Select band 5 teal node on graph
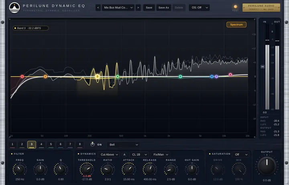Screen dimensions: 289x185 click(181, 77)
